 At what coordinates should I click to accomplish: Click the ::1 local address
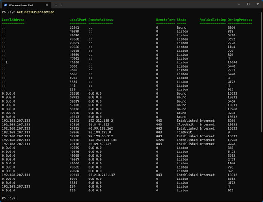[5, 62]
